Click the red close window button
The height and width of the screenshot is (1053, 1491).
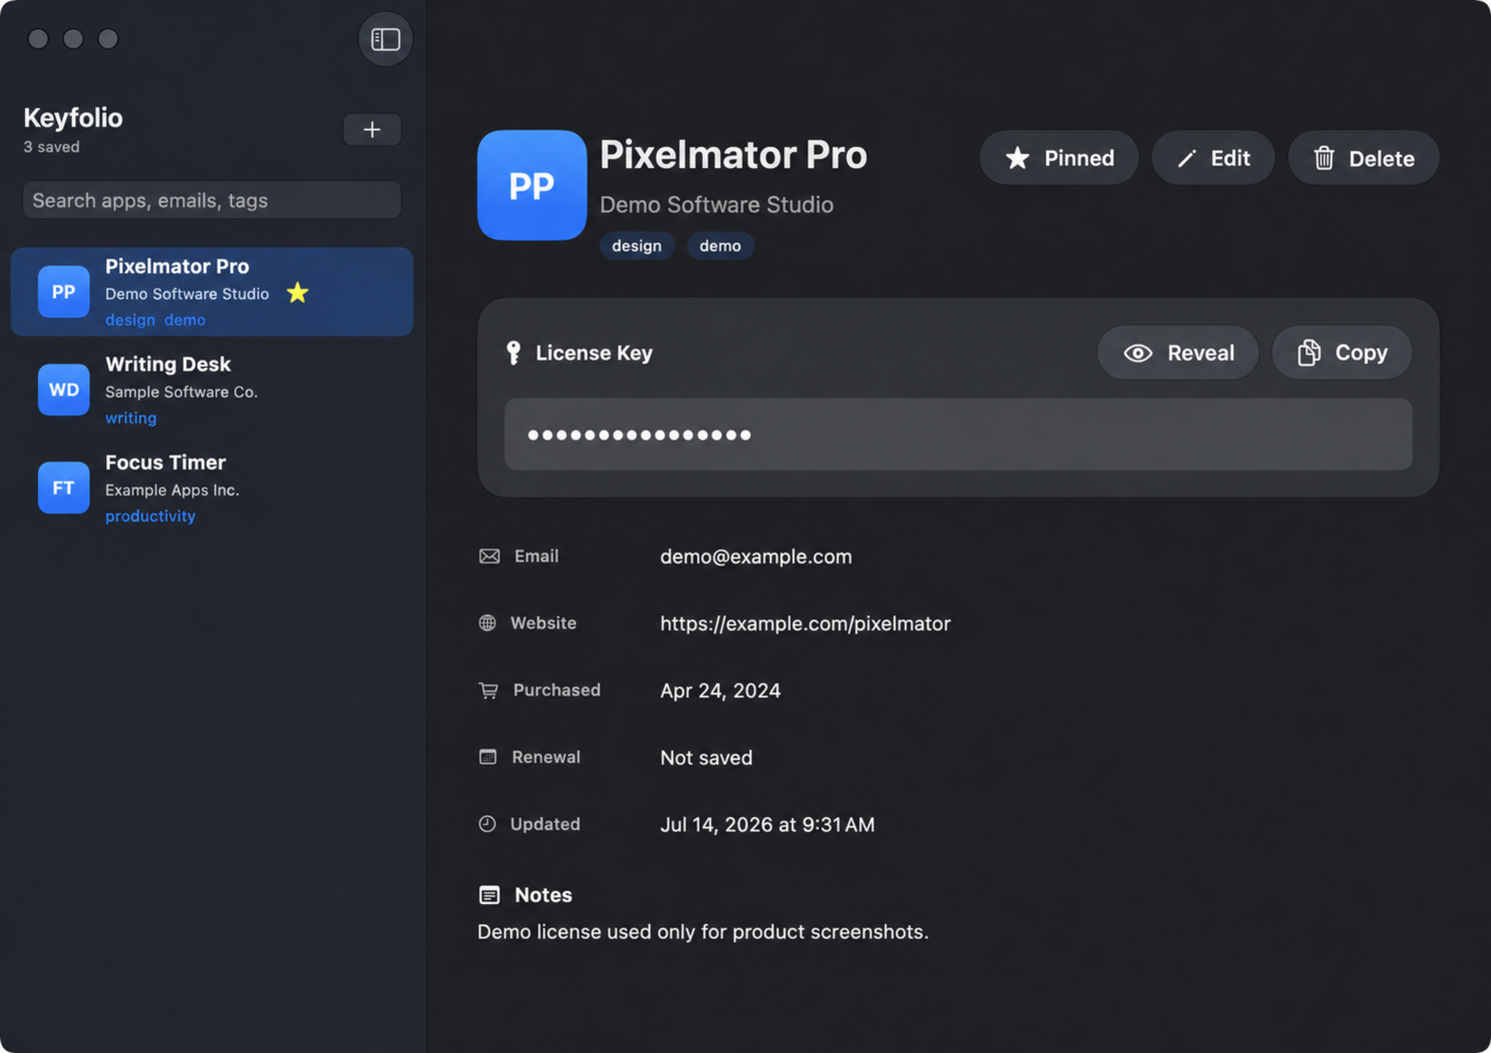[38, 39]
